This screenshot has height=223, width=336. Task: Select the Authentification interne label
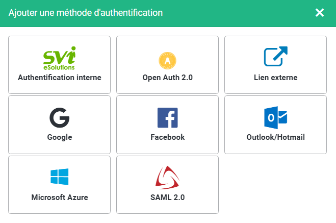59,78
